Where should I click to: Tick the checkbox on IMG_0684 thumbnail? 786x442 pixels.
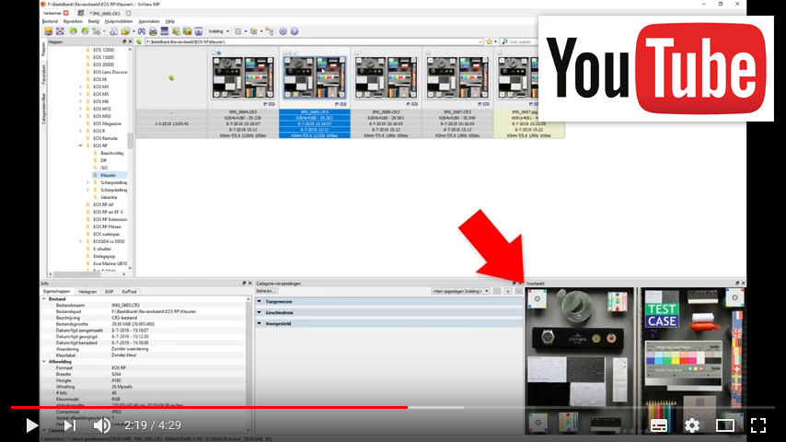pyautogui.click(x=214, y=53)
